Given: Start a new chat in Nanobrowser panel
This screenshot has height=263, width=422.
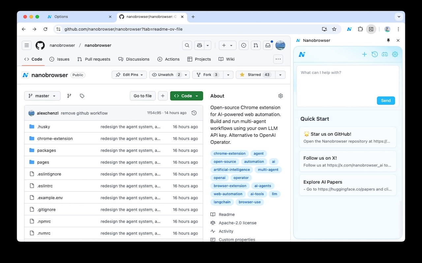Looking at the screenshot, I should (x=364, y=54).
